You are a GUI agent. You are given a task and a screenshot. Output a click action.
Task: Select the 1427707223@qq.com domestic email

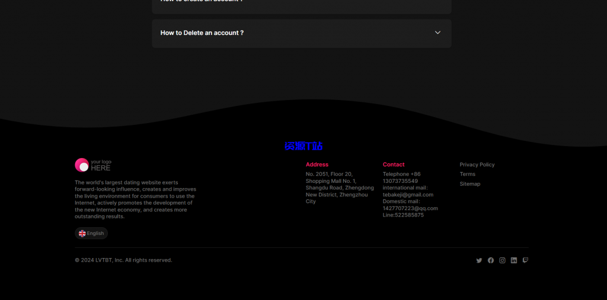coord(410,208)
